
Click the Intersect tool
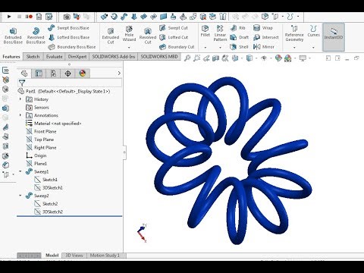pos(266,37)
